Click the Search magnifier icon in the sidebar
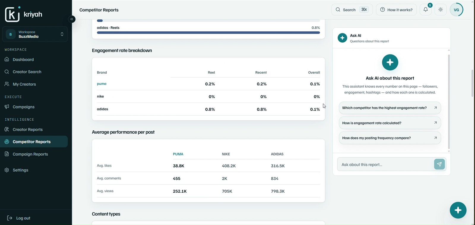 click(x=7, y=72)
